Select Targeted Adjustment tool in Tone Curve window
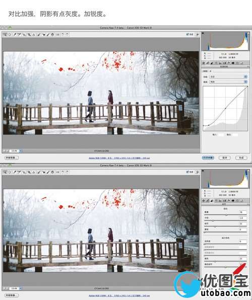Image resolution: width=252 pixels, height=300 pixels. click(x=24, y=34)
